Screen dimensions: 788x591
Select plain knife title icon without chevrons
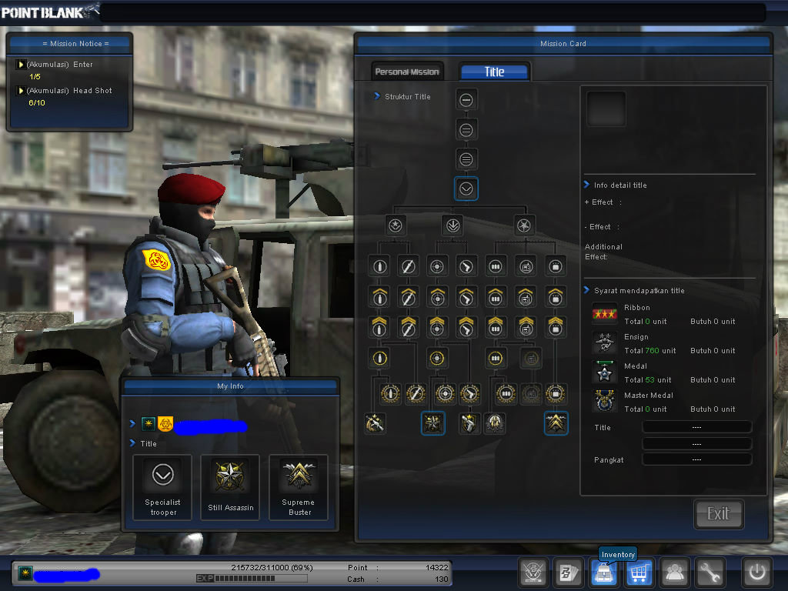click(408, 266)
